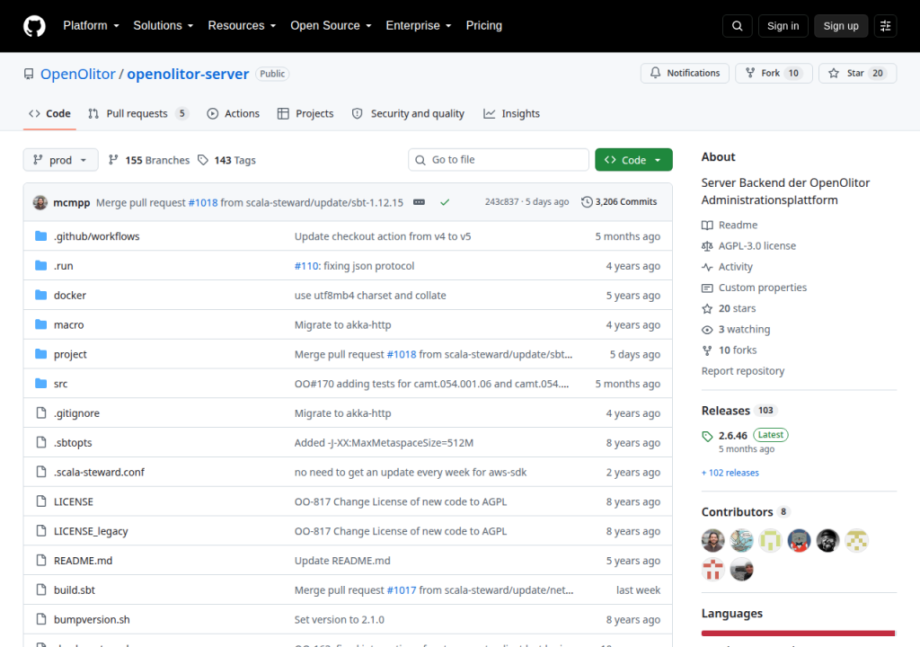Open the fifth contributor avatar with dark photo
Image resolution: width=920 pixels, height=647 pixels.
pos(827,541)
